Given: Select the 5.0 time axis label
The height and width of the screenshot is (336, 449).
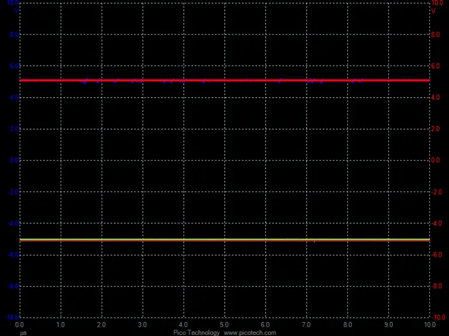Looking at the screenshot, I should pos(224,325).
